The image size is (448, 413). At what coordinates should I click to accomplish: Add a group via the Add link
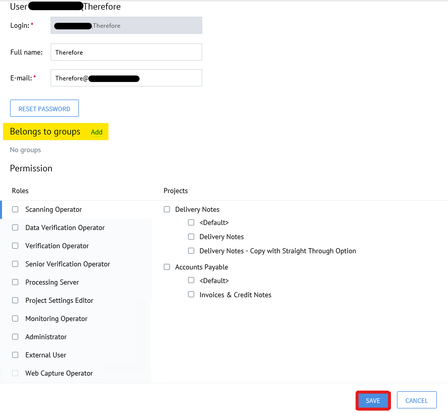point(97,132)
